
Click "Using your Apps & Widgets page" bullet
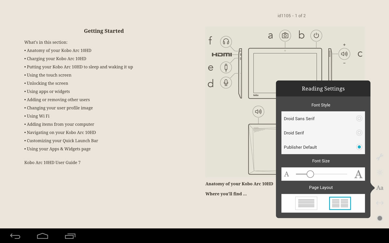click(57, 149)
